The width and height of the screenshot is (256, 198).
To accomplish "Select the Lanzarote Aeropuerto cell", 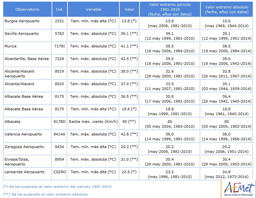I will [x=27, y=174].
